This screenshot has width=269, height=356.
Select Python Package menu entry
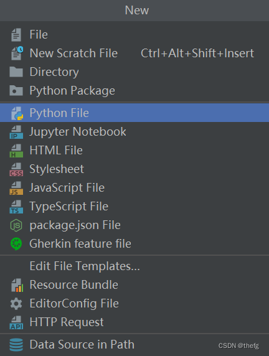coord(134,91)
